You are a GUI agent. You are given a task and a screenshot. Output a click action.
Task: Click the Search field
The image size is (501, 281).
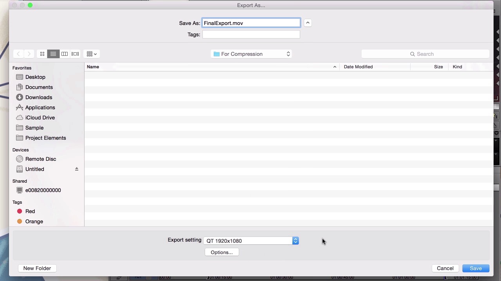pos(425,54)
